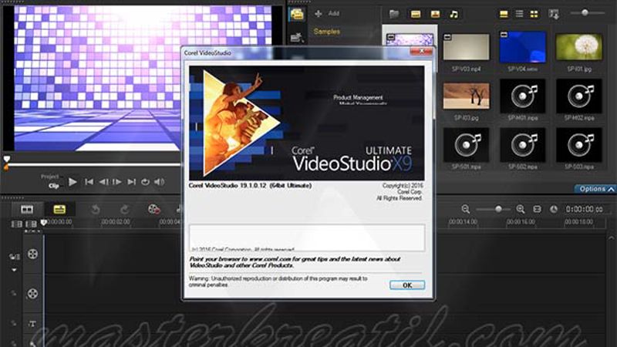617x347 pixels.
Task: Switch library to list view
Action: pyautogui.click(x=519, y=15)
